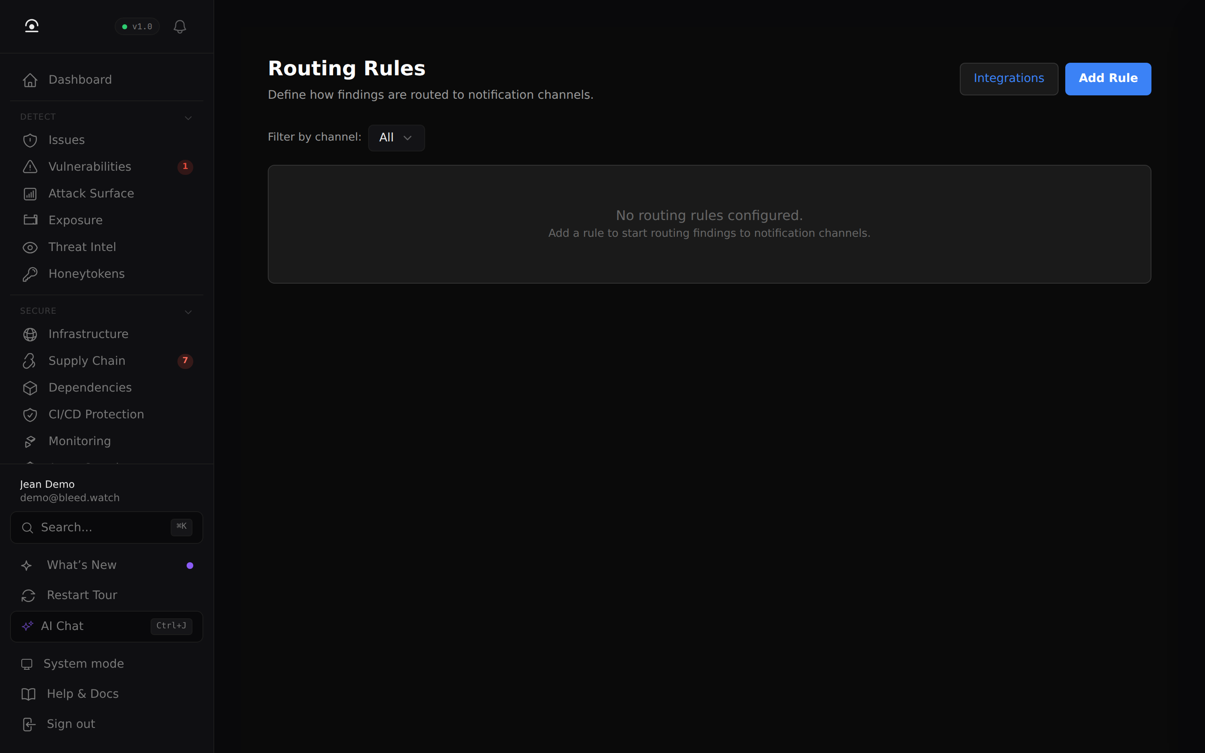Image resolution: width=1205 pixels, height=753 pixels.
Task: Click the Sign out door icon
Action: 28,725
